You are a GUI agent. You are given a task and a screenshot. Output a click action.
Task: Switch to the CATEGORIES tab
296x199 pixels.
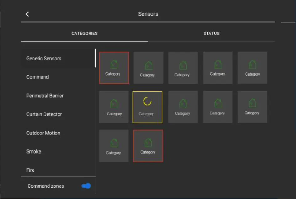coord(84,34)
